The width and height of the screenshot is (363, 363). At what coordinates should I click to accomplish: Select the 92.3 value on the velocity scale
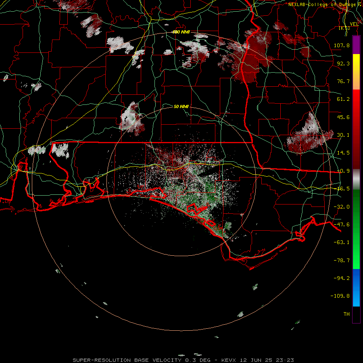coord(343,63)
